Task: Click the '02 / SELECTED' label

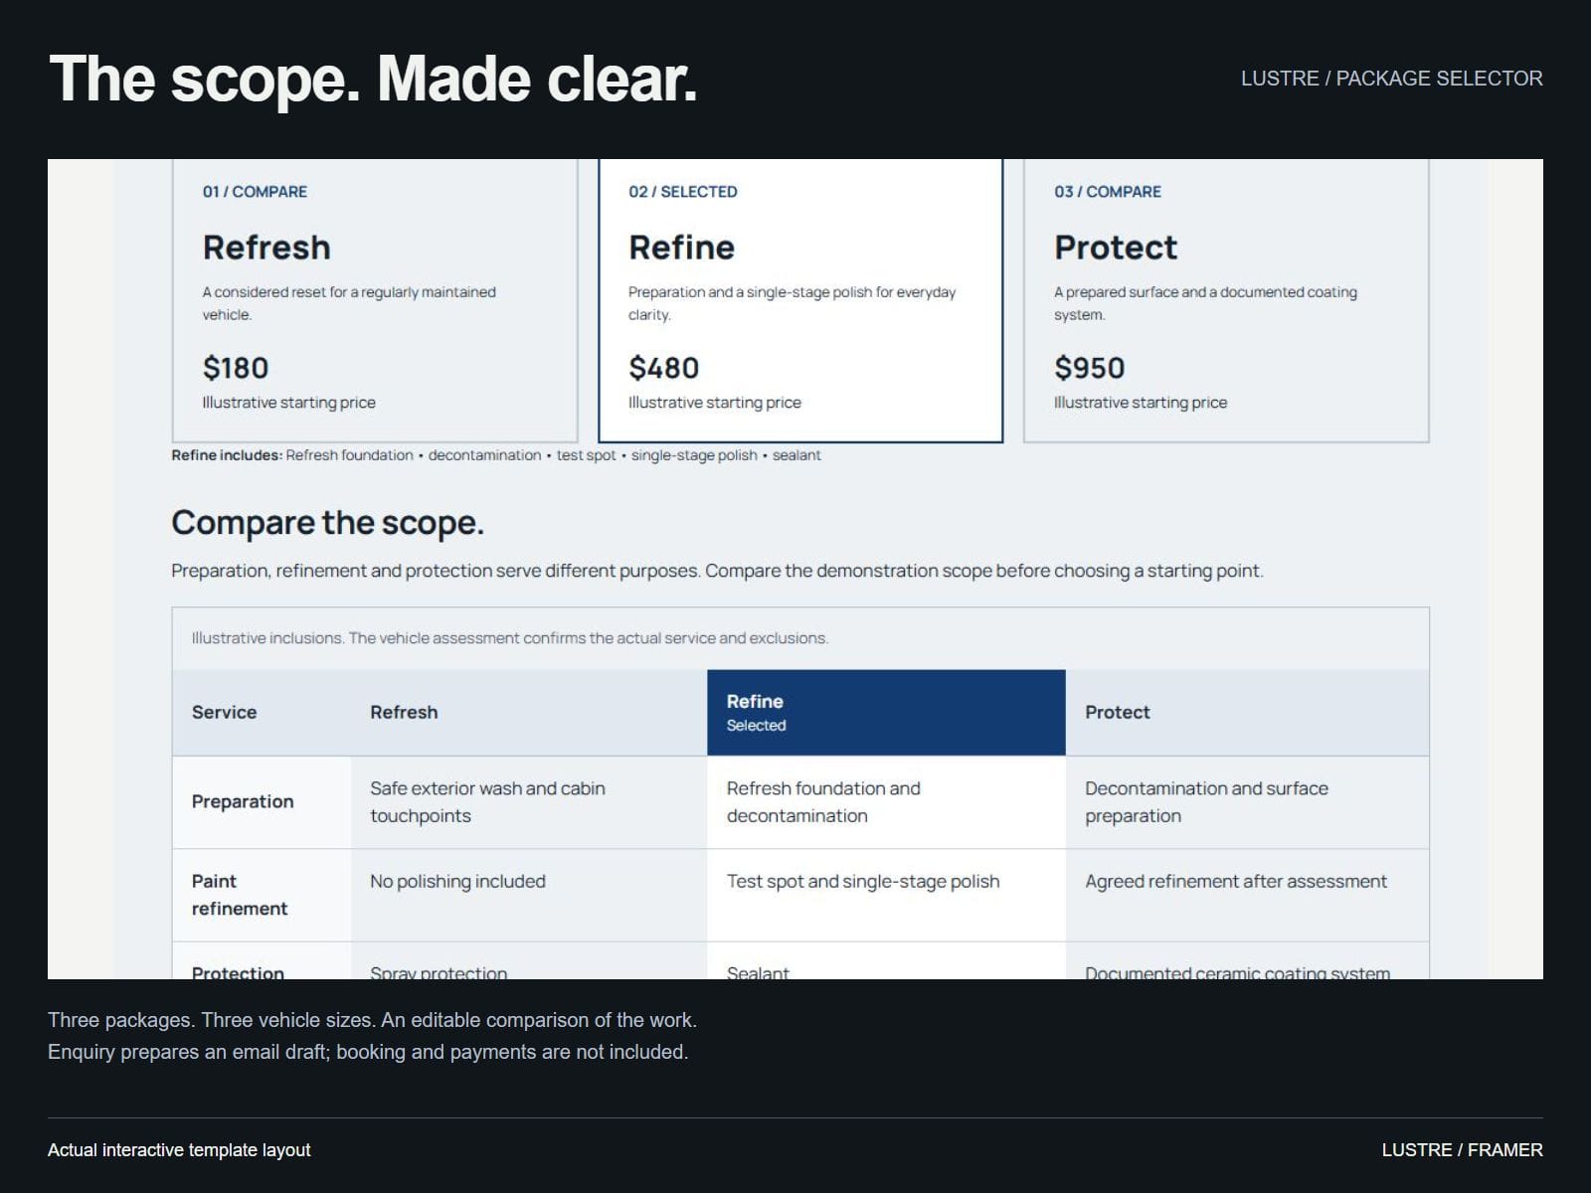Action: point(683,192)
